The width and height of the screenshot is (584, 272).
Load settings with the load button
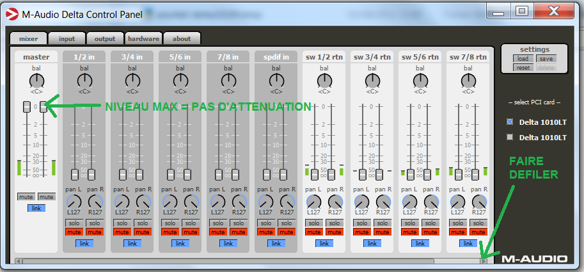point(523,58)
